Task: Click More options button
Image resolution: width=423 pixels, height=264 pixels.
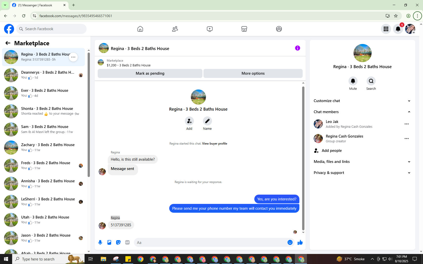Action: click(x=253, y=73)
